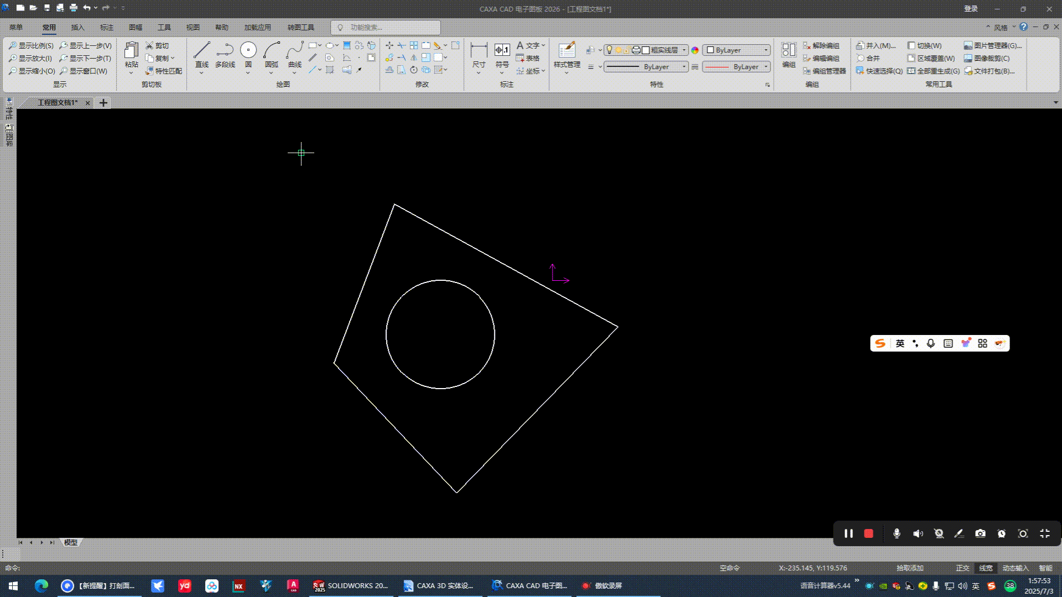This screenshot has height=597, width=1062.
Task: Take a screenshot with recorder camera icon
Action: [x=980, y=533]
